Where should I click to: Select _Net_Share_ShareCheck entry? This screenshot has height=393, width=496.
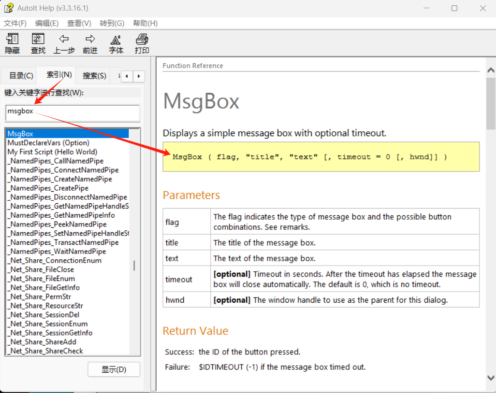click(x=45, y=351)
